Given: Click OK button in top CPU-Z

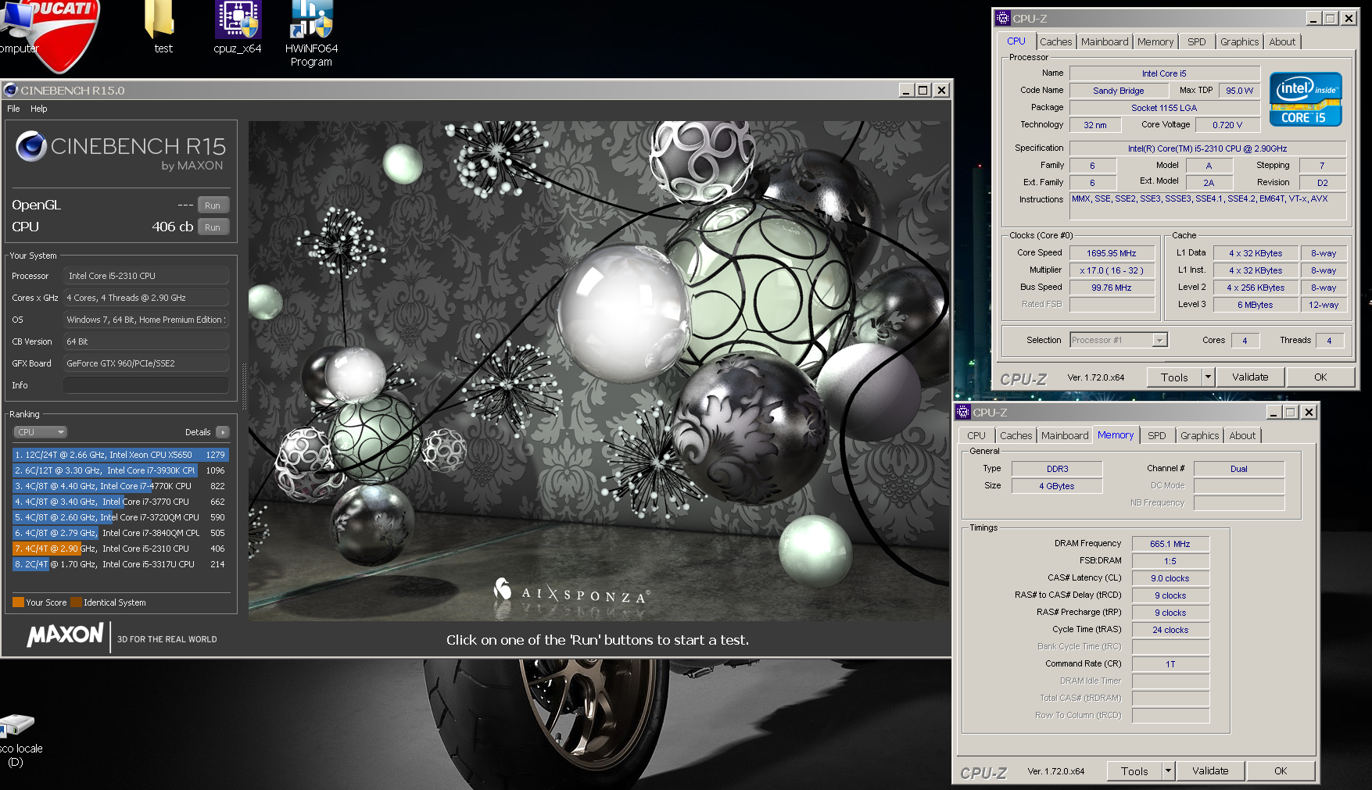Looking at the screenshot, I should [1320, 377].
